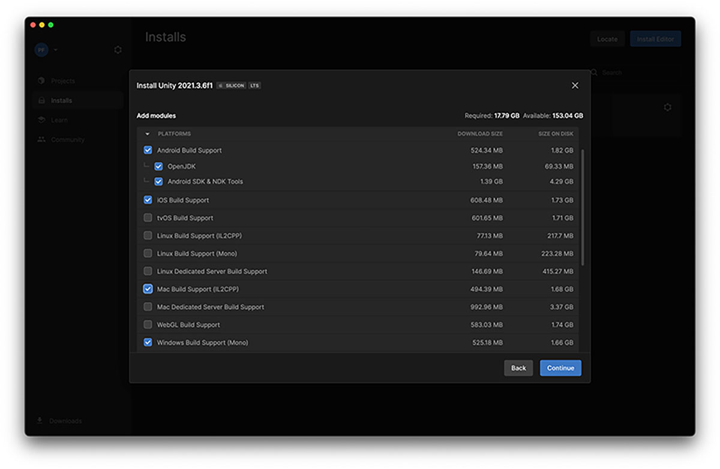Viewport: 720px width, 469px height.
Task: Disable the OpenJDK module checkbox
Action: [x=158, y=166]
